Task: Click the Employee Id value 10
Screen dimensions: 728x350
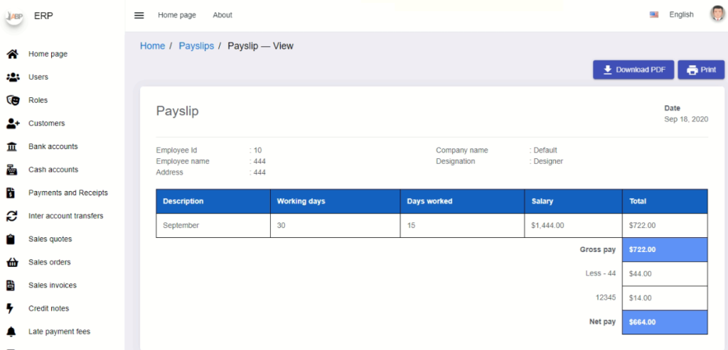Action: pyautogui.click(x=257, y=151)
